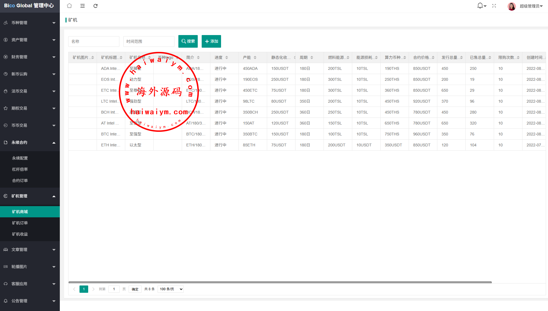548x311 pixels.
Task: Toggle sidebar collapse menu icon
Action: [82, 6]
